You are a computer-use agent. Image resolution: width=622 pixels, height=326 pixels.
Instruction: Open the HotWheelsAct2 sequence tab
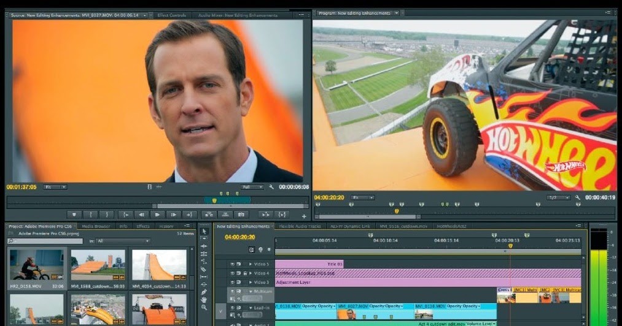(451, 226)
